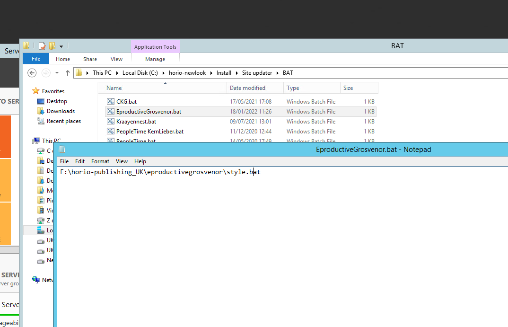Open the Notepad Edit menu
508x327 pixels.
tap(79, 161)
